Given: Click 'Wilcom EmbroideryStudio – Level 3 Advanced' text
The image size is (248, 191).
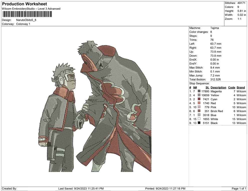Looking at the screenshot, I should click(x=31, y=9).
